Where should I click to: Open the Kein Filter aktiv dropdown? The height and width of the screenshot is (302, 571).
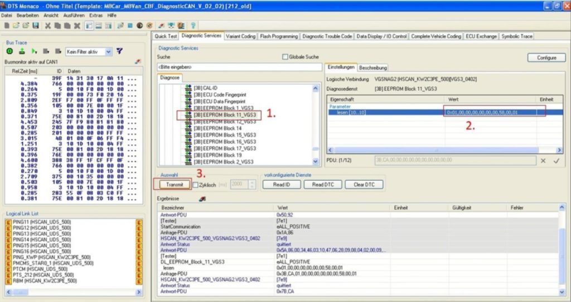pyautogui.click(x=108, y=52)
